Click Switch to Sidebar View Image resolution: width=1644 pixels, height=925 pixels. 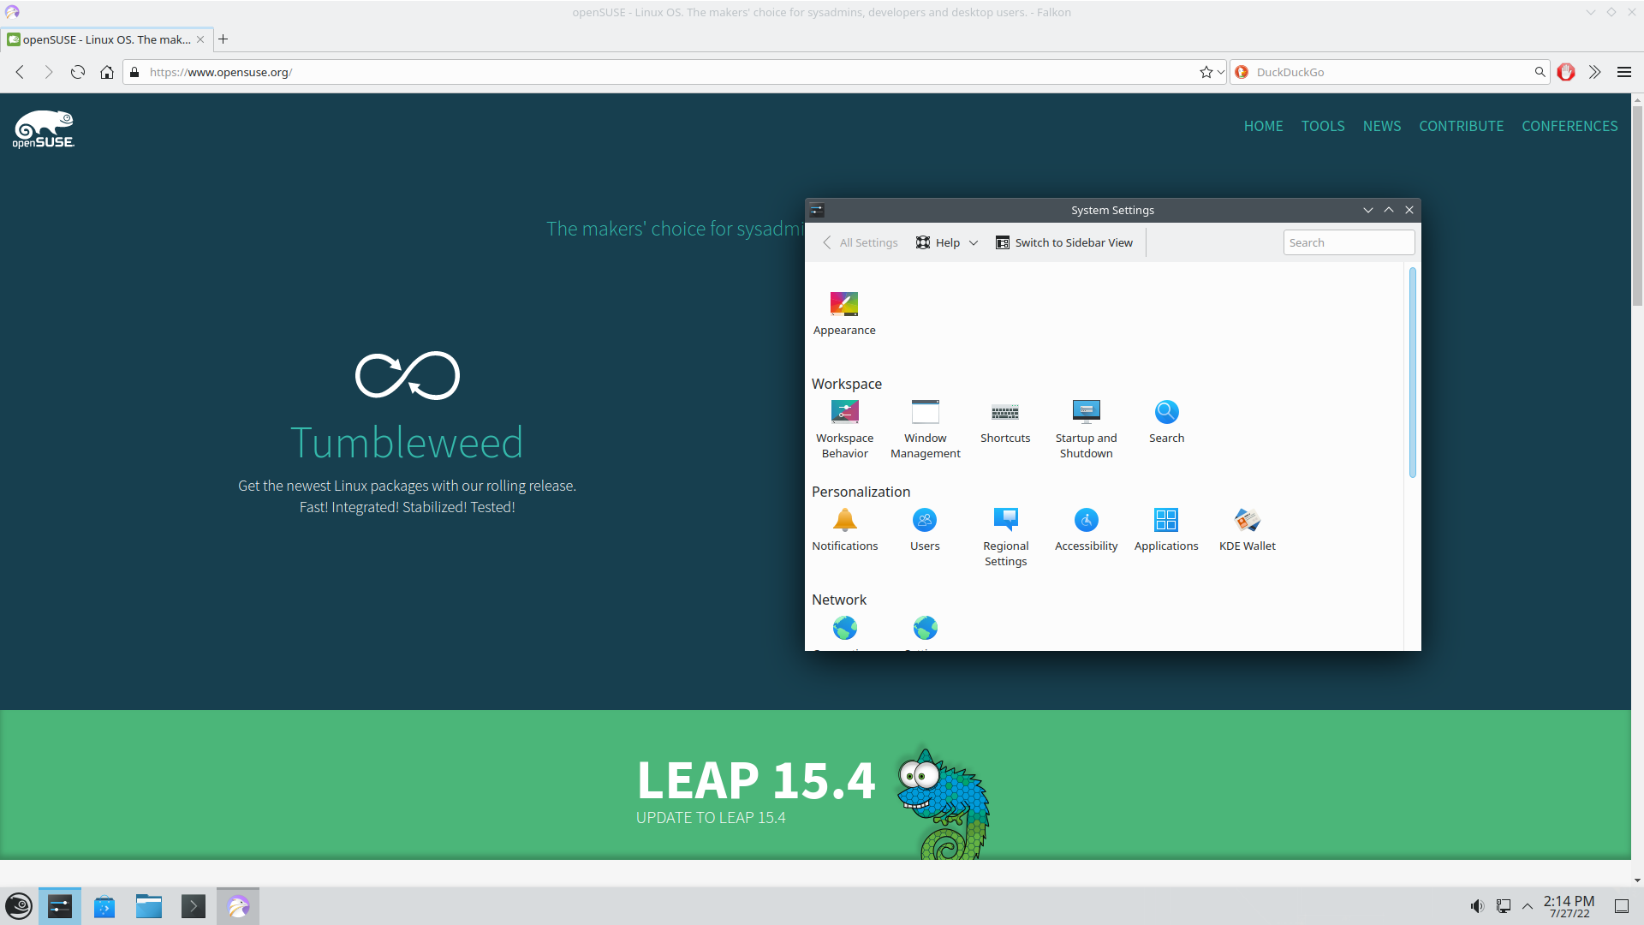tap(1064, 242)
